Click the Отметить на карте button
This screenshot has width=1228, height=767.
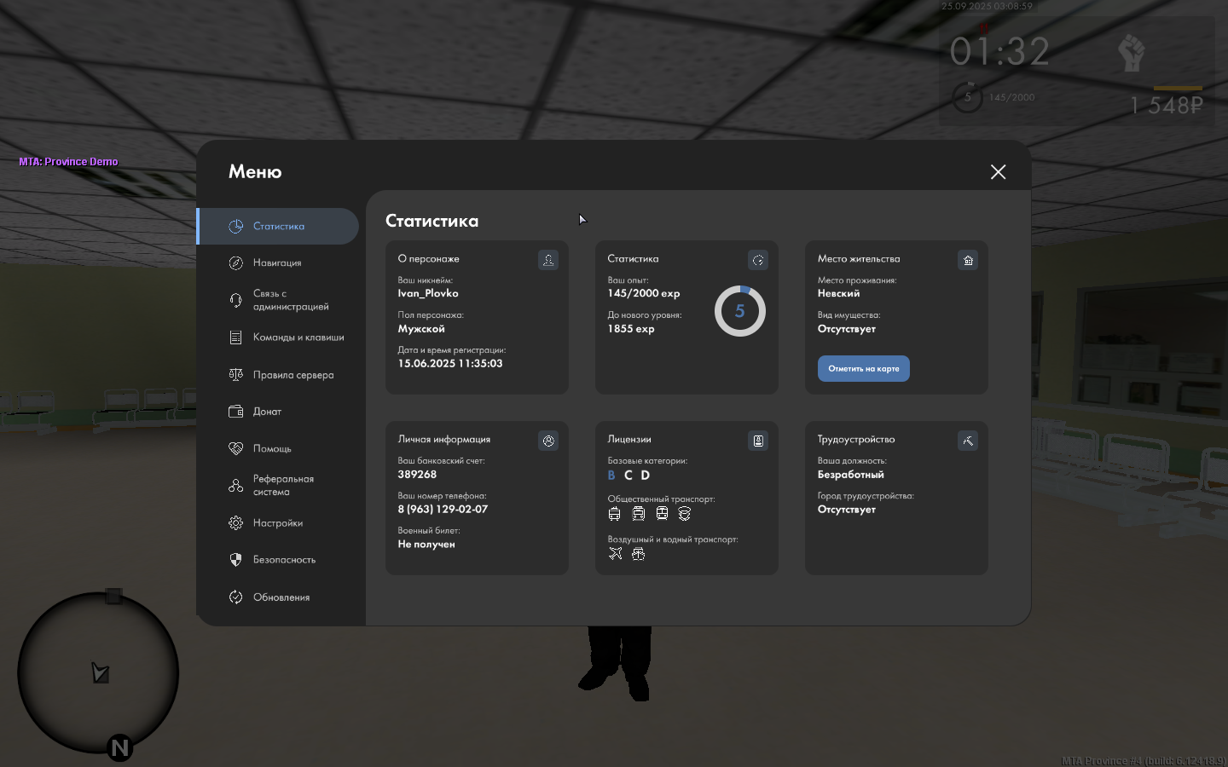864,369
